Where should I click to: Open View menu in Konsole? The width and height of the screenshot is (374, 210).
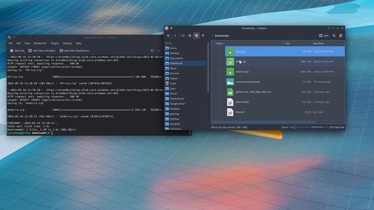[x=27, y=43]
